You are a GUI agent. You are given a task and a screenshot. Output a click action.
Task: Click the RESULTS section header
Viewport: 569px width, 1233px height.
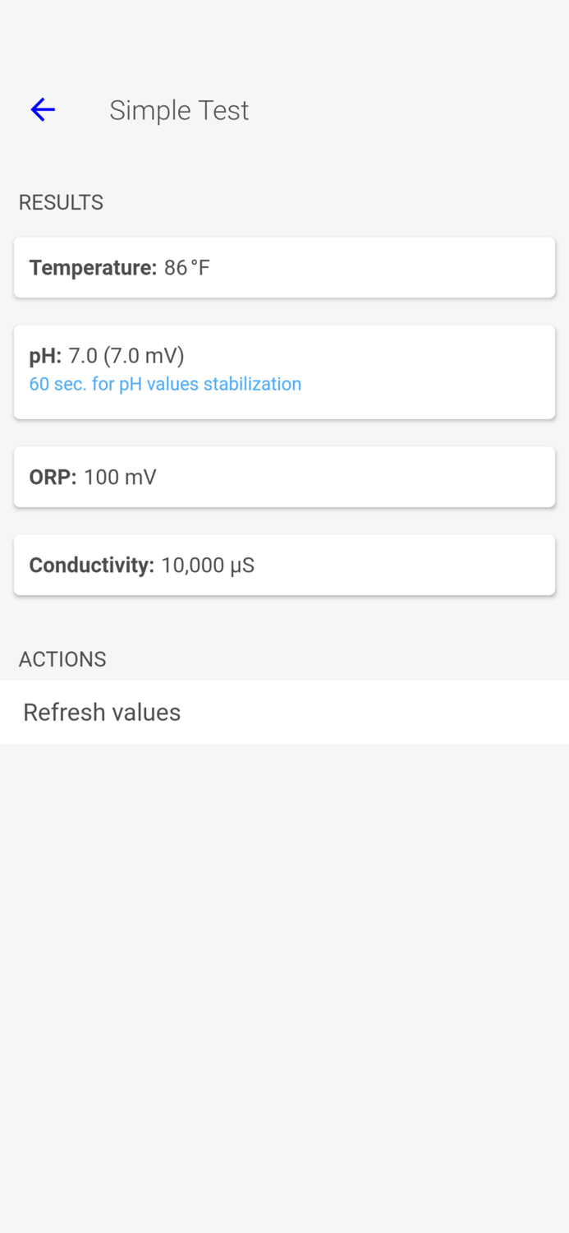click(61, 201)
